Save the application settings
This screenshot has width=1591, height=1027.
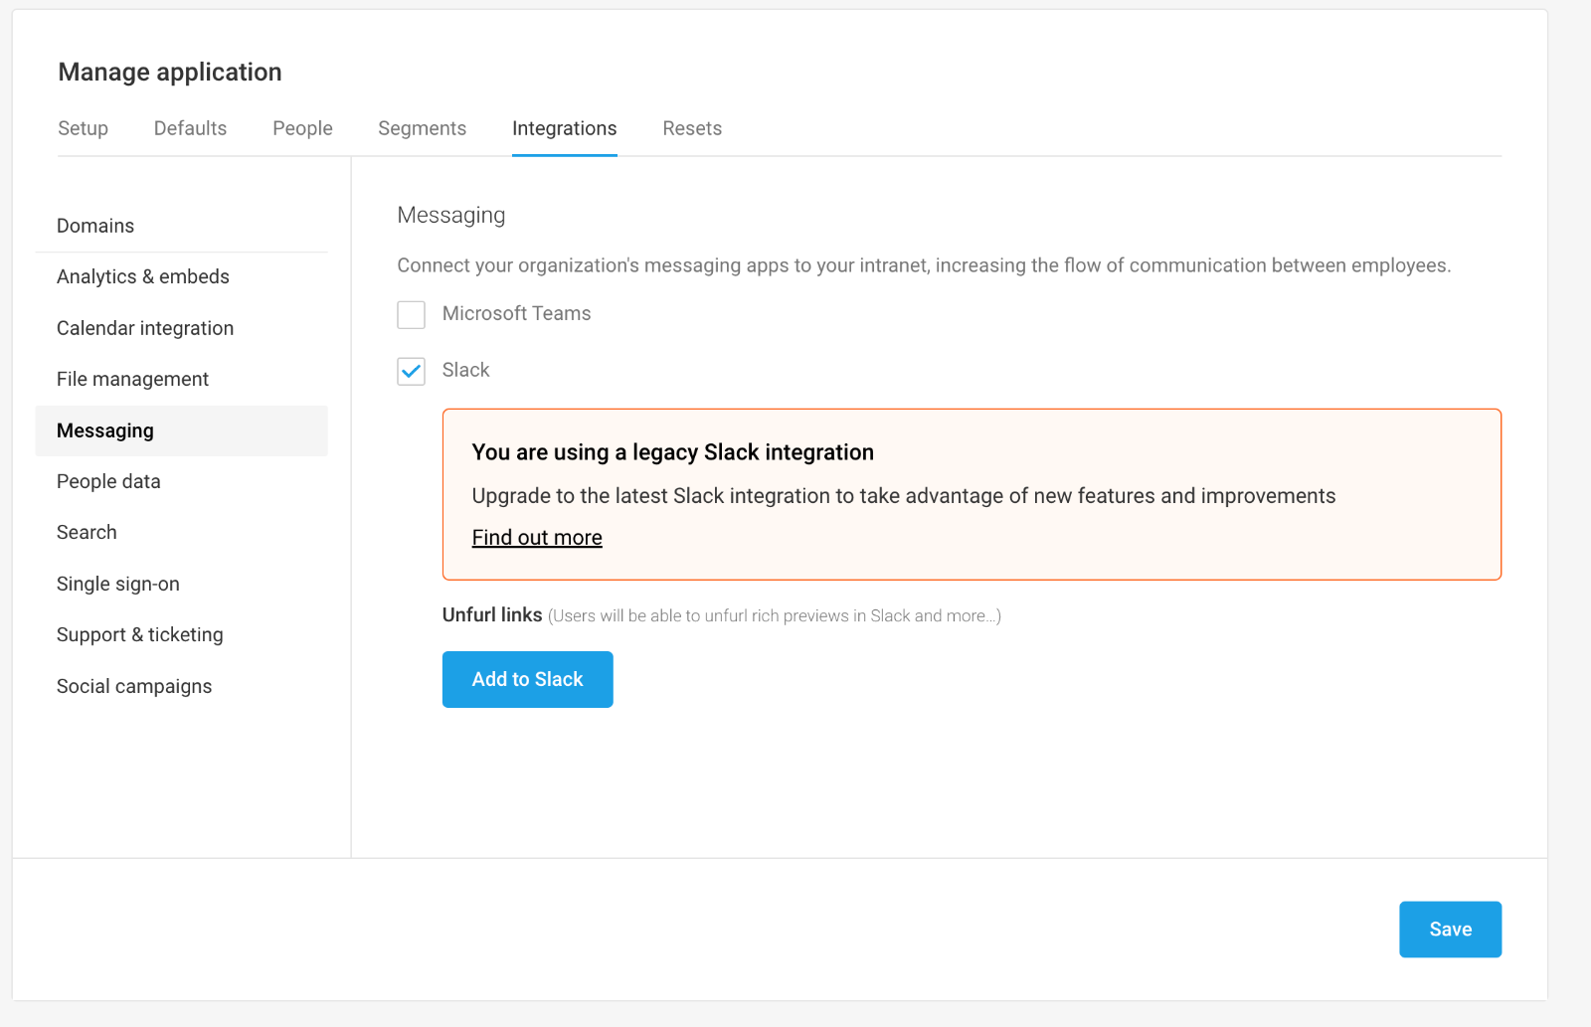pos(1450,930)
